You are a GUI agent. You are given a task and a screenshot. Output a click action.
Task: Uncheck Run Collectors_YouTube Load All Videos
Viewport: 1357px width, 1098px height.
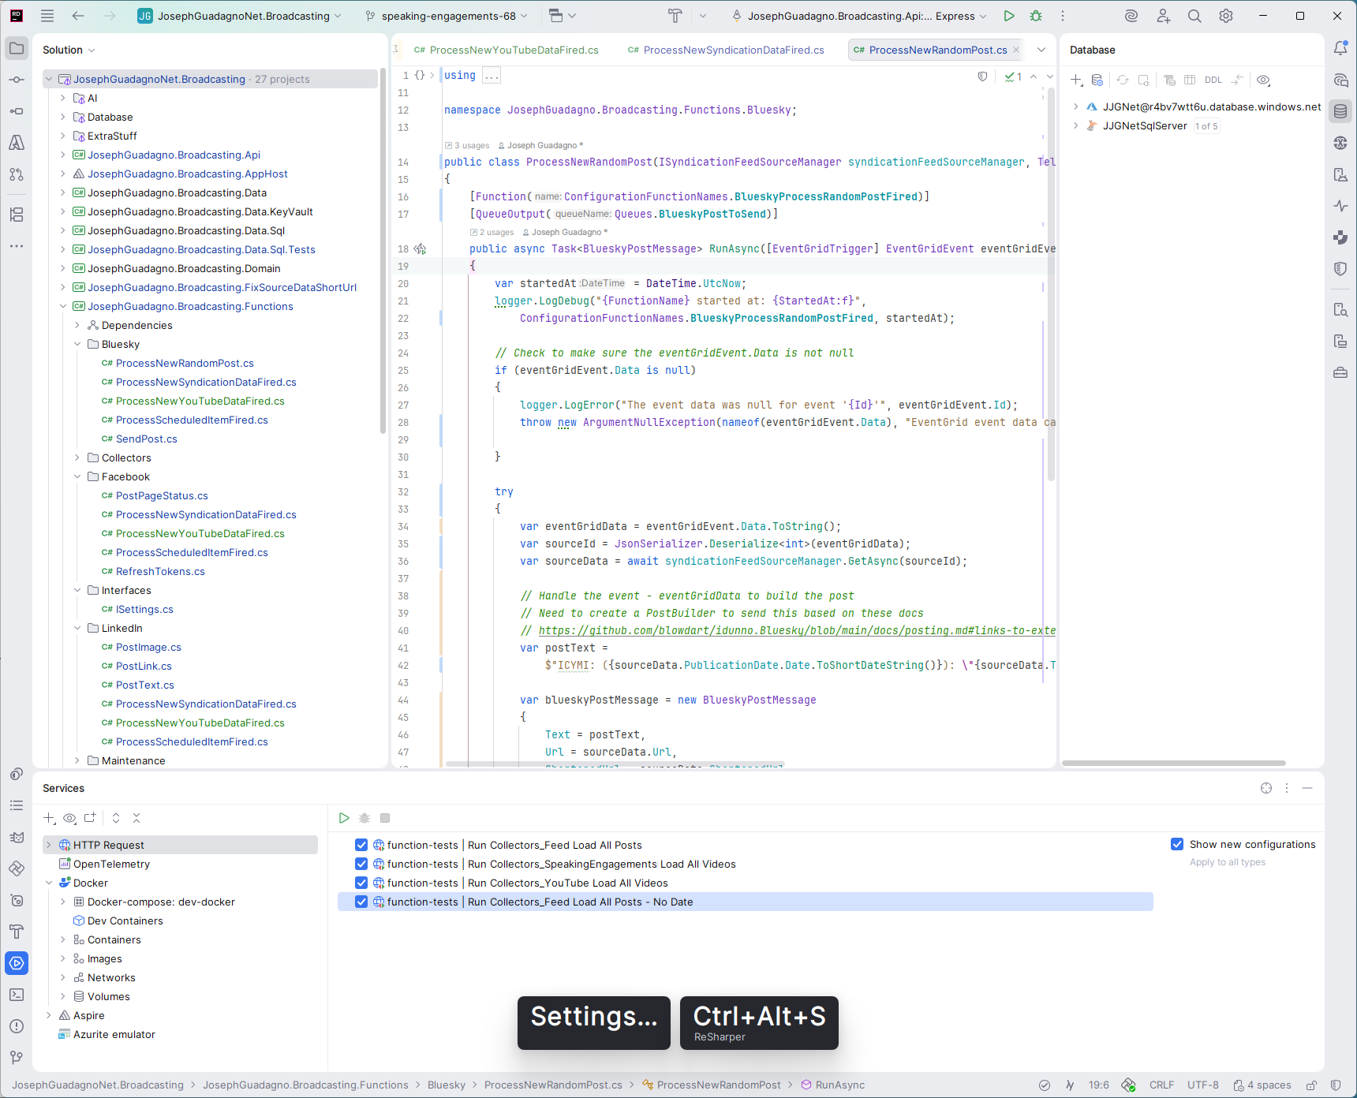coord(361,883)
